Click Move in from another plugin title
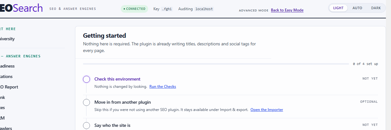The height and width of the screenshot is (130, 391). coord(122,102)
